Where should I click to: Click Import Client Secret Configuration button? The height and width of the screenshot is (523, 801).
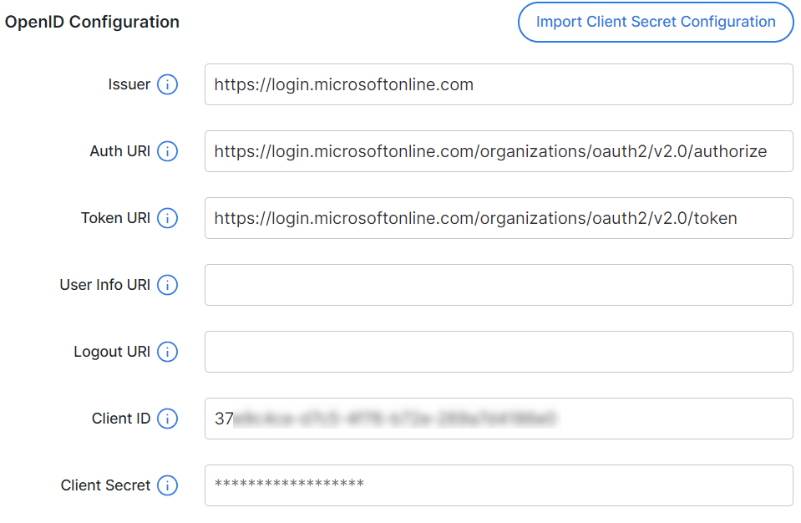pyautogui.click(x=656, y=23)
